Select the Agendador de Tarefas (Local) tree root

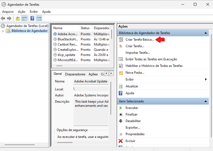click(27, 26)
